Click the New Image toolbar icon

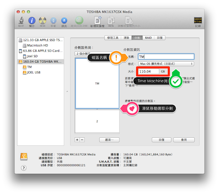click(x=98, y=20)
